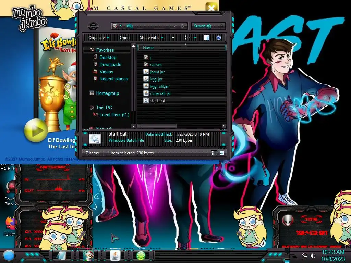351x263 pixels.
Task: Open the address bar history dropdown arrow
Action: pos(175,26)
